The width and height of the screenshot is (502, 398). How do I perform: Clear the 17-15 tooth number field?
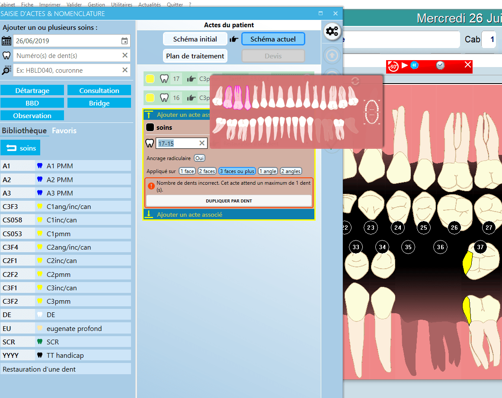202,143
